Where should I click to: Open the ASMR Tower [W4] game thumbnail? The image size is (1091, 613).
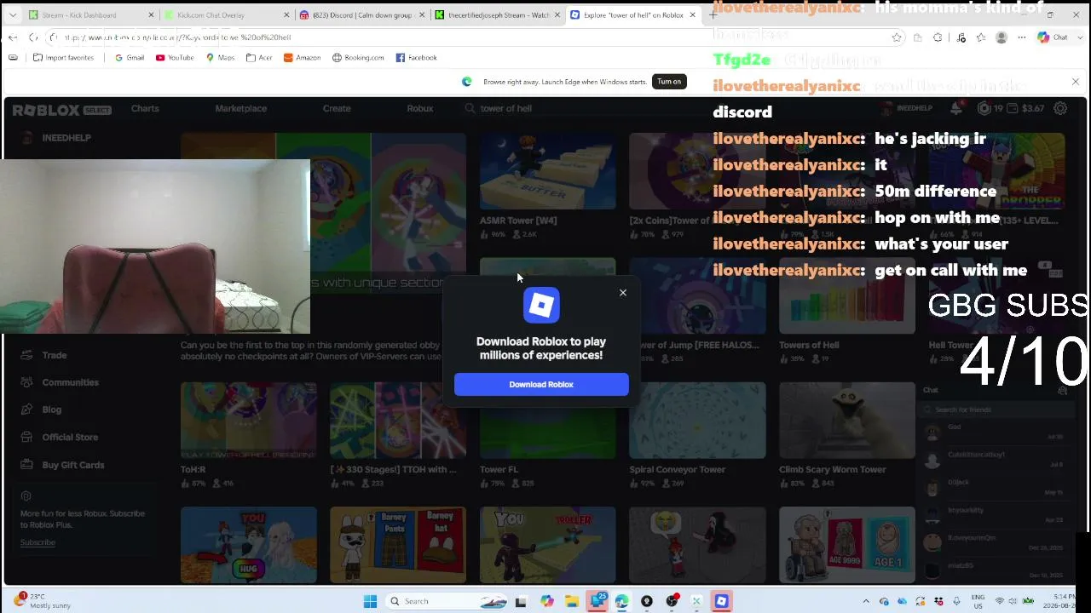click(547, 171)
